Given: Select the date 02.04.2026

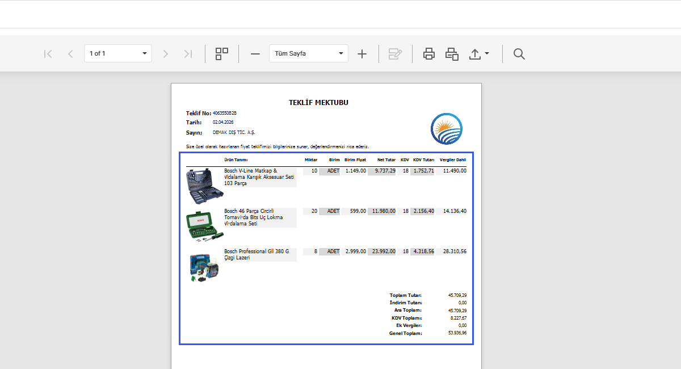Looking at the screenshot, I should click(x=223, y=122).
